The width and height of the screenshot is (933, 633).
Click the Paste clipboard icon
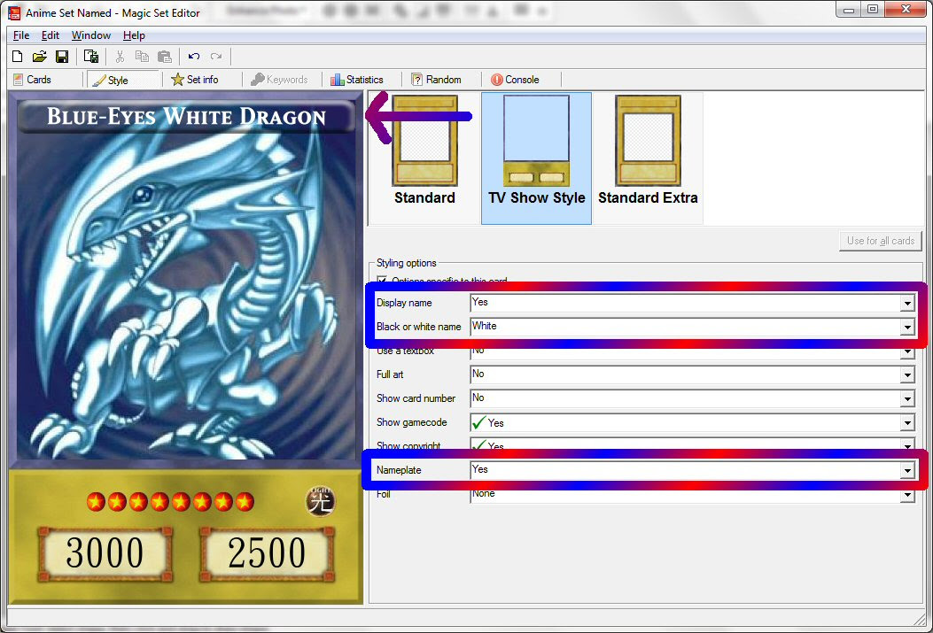click(164, 57)
